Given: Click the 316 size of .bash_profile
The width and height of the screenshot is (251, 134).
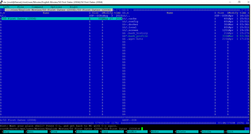Looking at the screenshot, I should [225, 36].
